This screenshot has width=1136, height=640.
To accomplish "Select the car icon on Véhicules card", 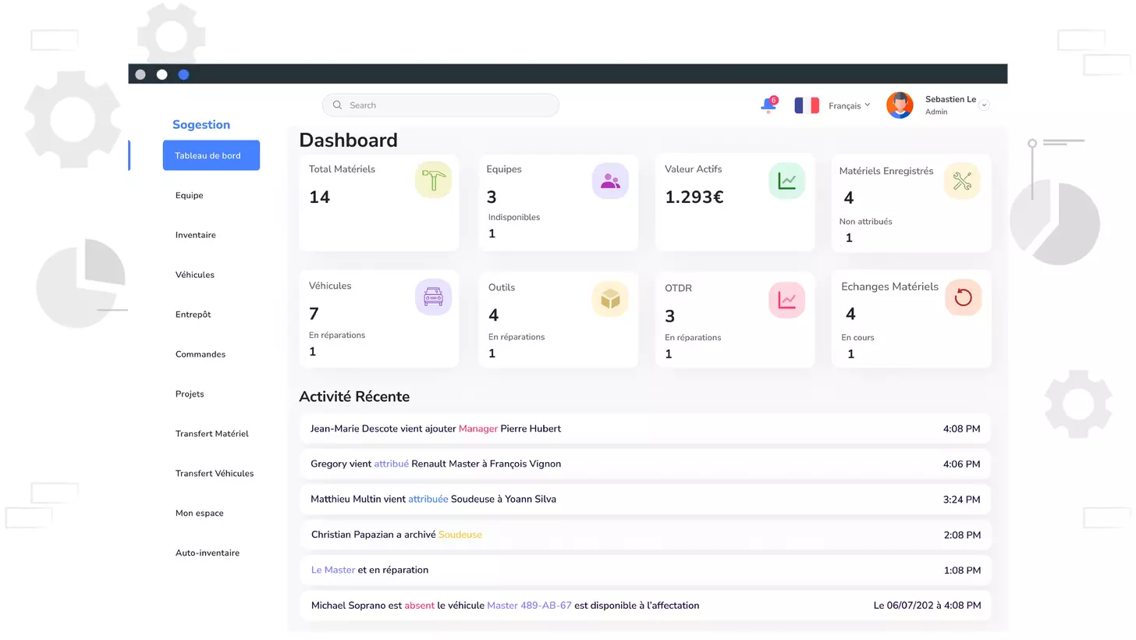I will click(x=433, y=297).
